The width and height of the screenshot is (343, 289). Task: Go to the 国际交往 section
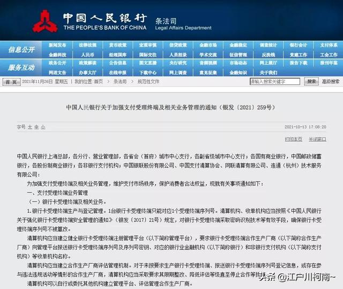pyautogui.click(x=148, y=55)
